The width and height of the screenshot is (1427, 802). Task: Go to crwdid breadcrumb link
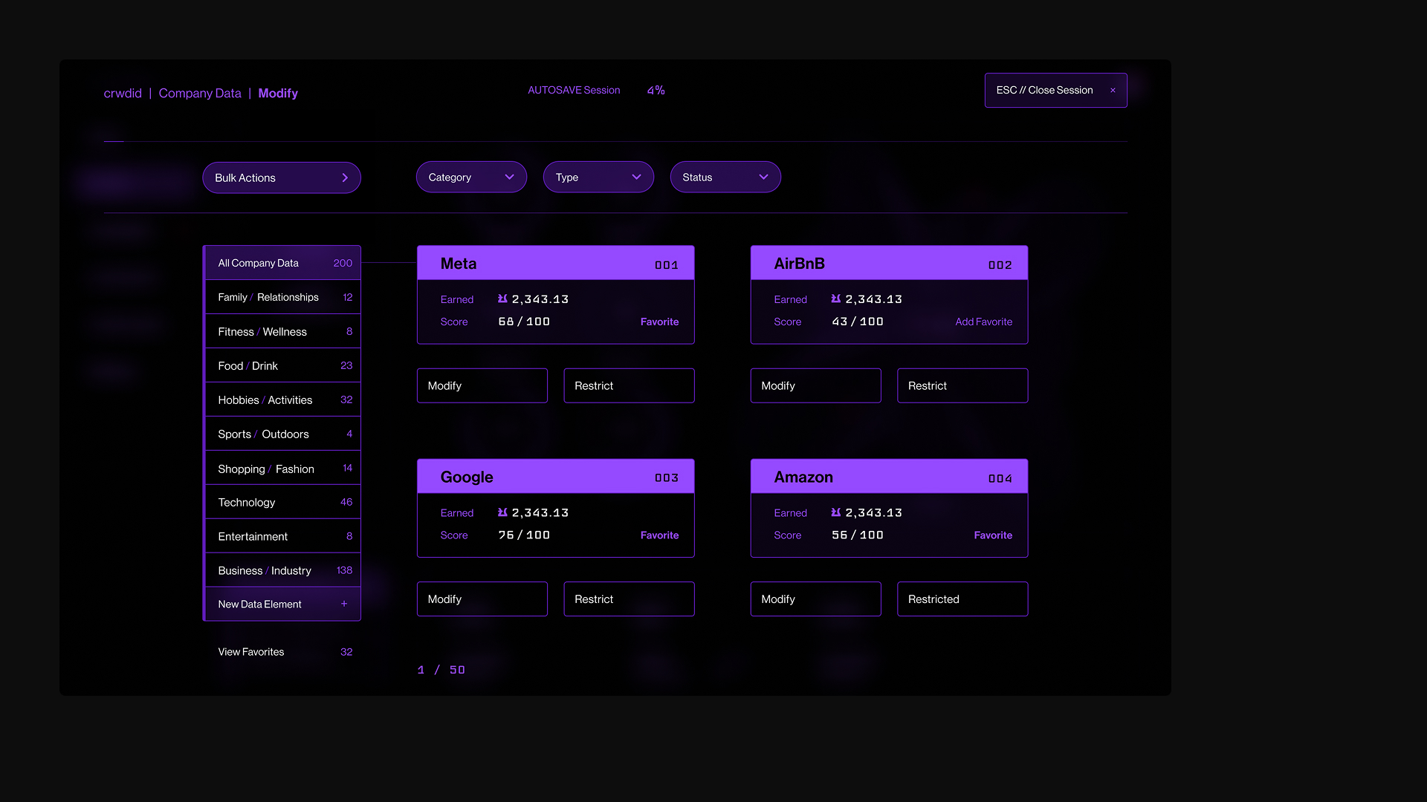pyautogui.click(x=123, y=93)
